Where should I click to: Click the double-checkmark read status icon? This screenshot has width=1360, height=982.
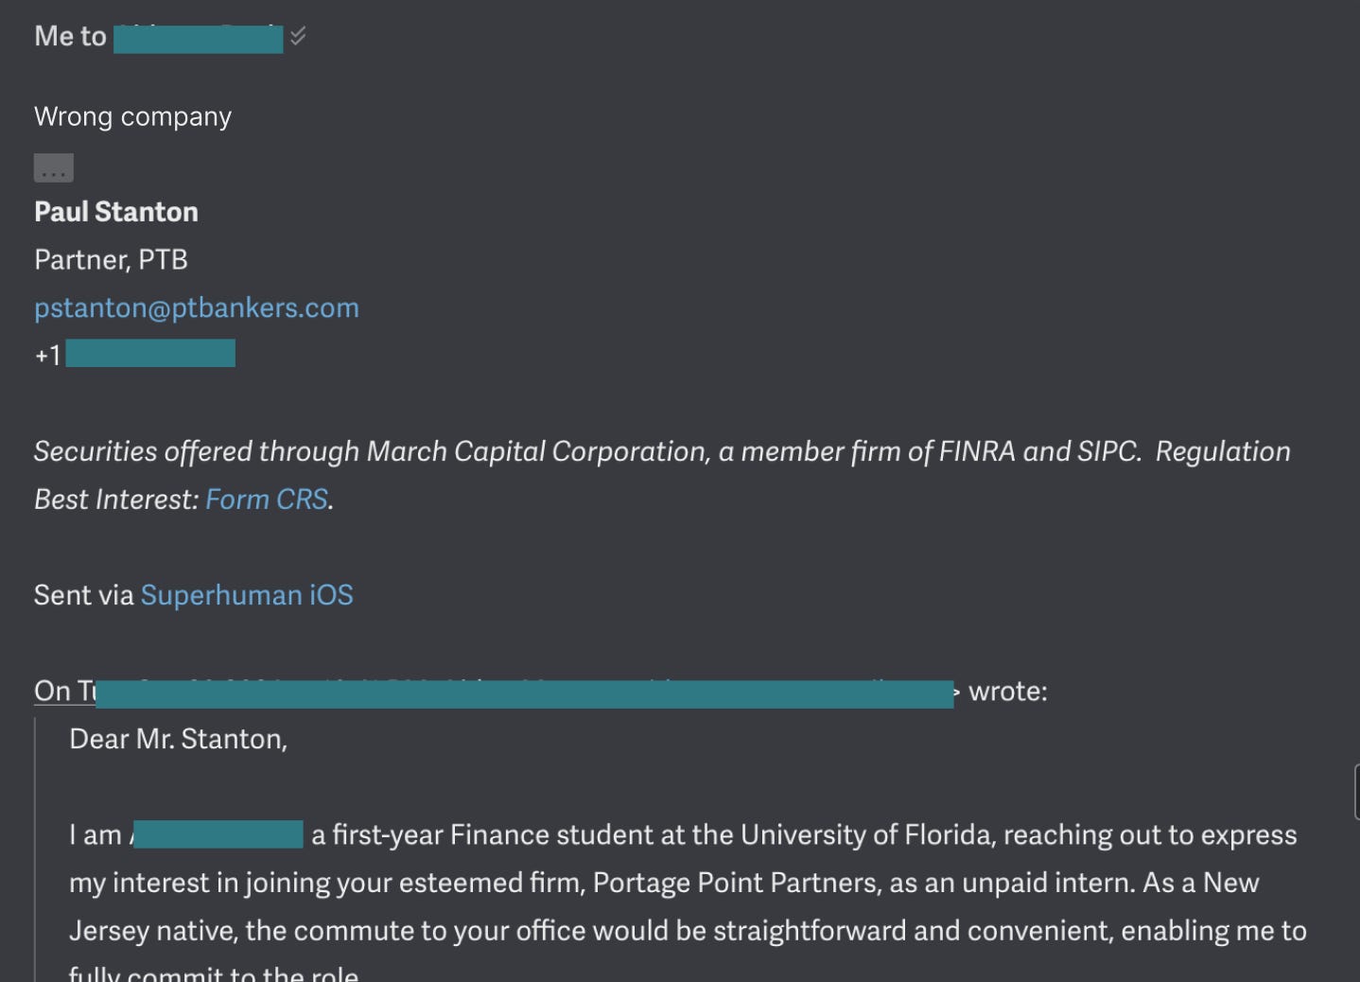[x=298, y=37]
